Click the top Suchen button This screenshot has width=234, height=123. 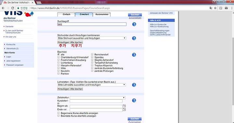135,15
